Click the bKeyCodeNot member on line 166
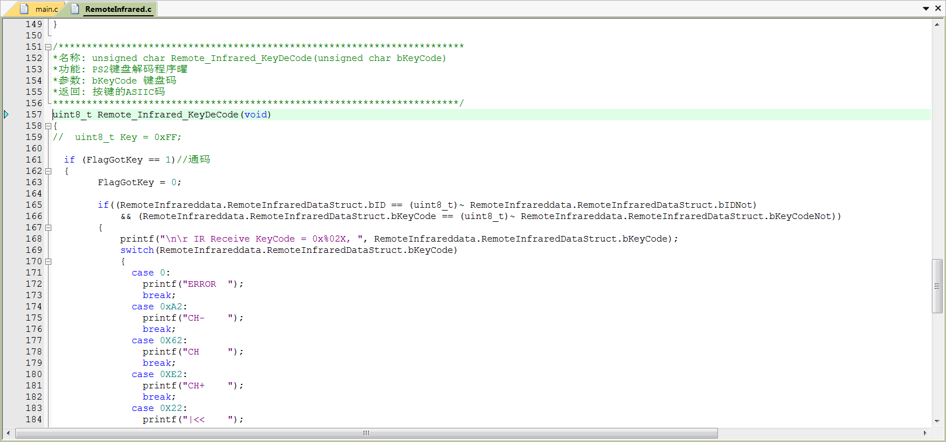 800,216
